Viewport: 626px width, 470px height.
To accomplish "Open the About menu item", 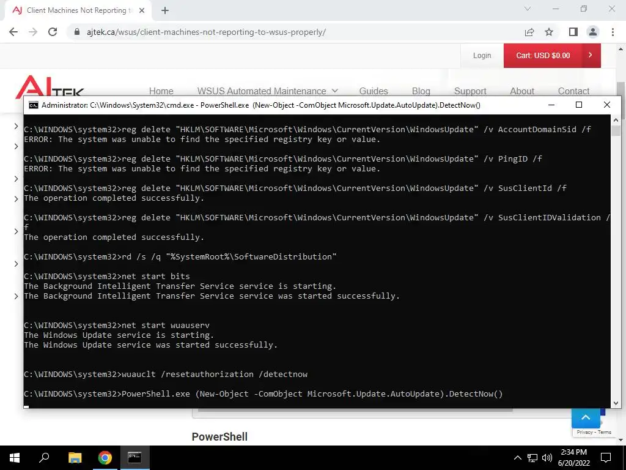I will click(x=522, y=91).
